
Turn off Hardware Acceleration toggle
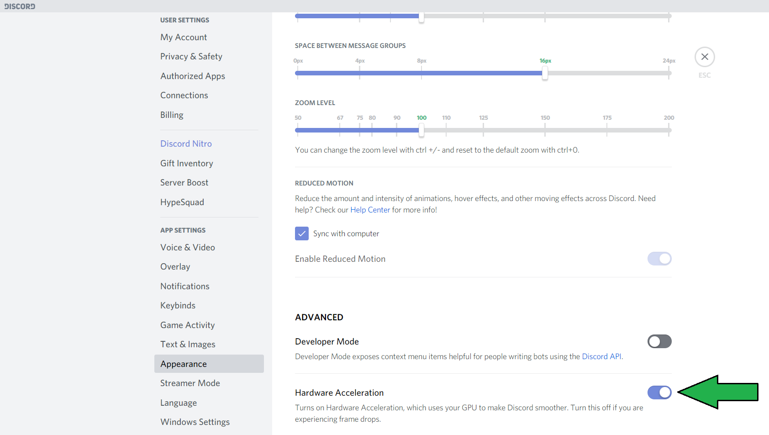coord(659,393)
